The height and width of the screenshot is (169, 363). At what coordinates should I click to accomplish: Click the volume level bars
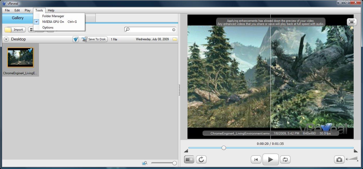tap(353, 159)
